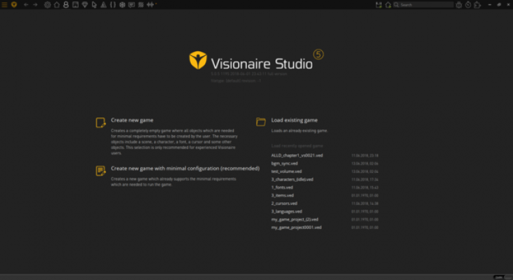Image resolution: width=513 pixels, height=280 pixels.
Task: Open recent file bgm_sync.ved
Action: coord(285,163)
